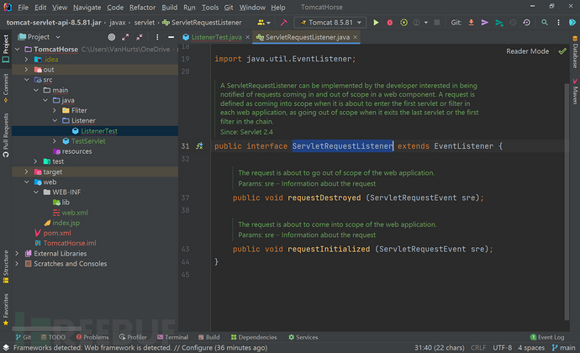The image size is (580, 353).
Task: Click the main Git branch widget
Action: [x=563, y=347]
